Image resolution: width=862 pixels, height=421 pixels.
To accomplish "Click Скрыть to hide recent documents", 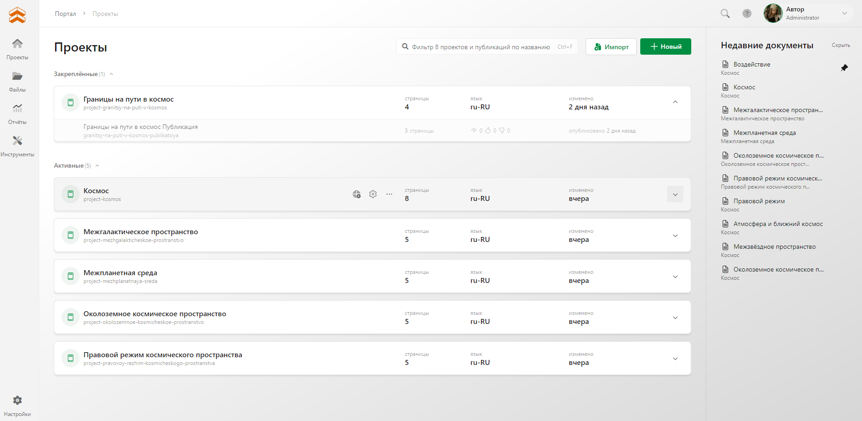I will coord(841,45).
